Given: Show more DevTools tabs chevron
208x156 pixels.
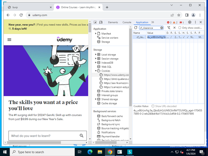Looking at the screenshot, I should (x=153, y=22).
